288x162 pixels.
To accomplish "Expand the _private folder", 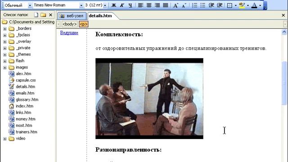I will (5, 48).
